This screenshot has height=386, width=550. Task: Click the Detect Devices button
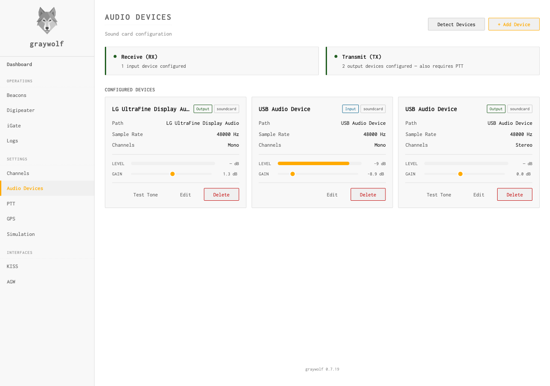pos(456,24)
